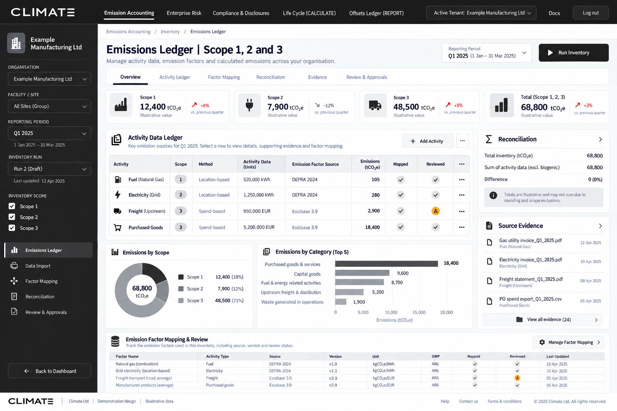Open the Organisation dropdown
Image resolution: width=617 pixels, height=411 pixels.
click(49, 79)
